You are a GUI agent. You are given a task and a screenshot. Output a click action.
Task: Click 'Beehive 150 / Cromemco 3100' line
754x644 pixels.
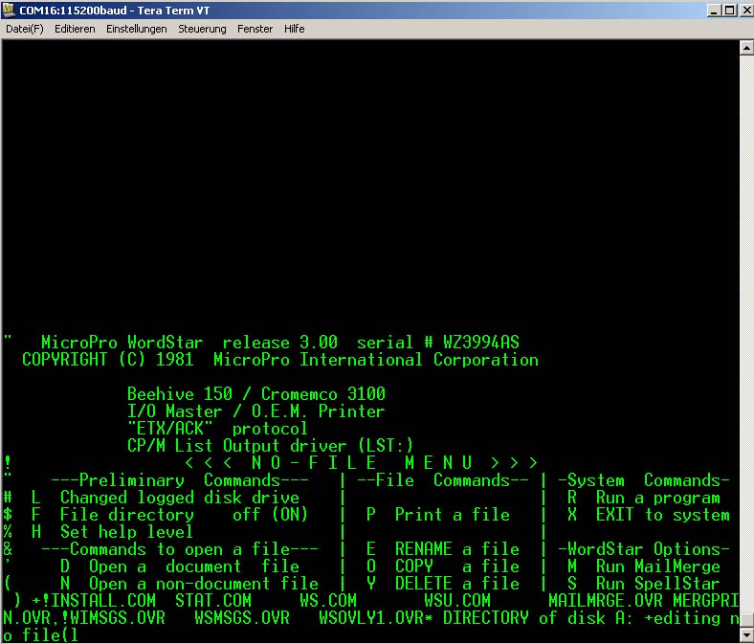(x=256, y=394)
